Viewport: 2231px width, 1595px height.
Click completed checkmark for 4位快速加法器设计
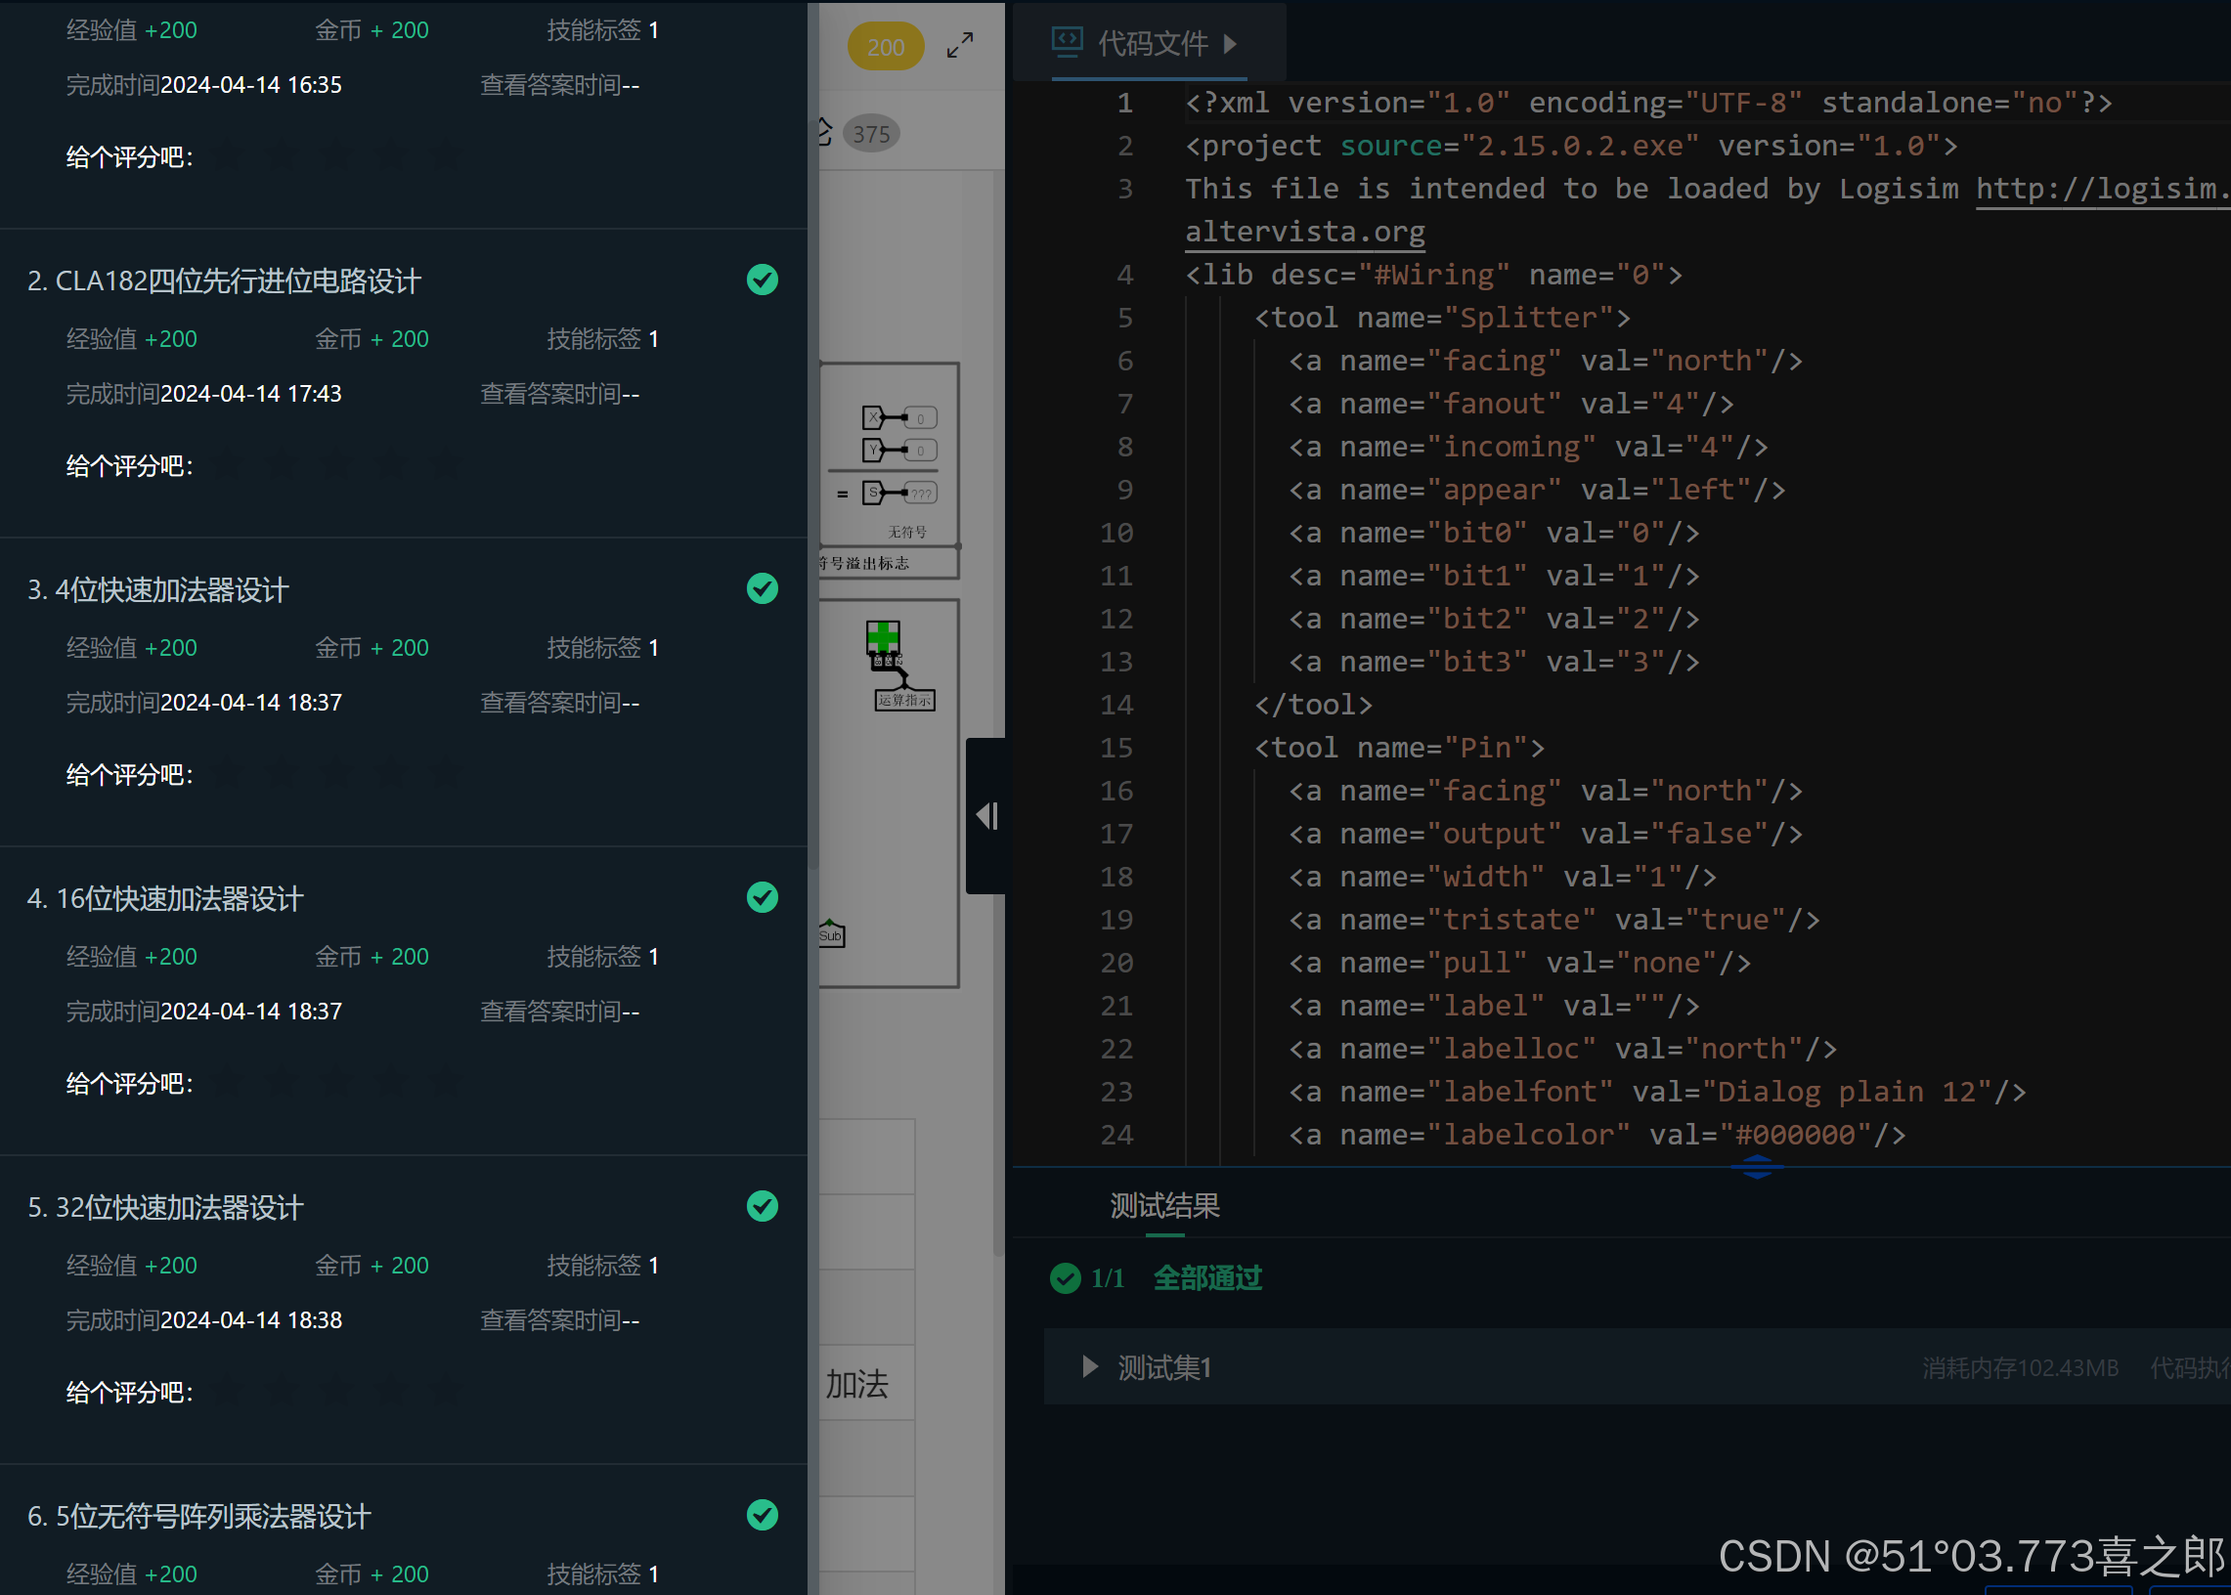762,588
